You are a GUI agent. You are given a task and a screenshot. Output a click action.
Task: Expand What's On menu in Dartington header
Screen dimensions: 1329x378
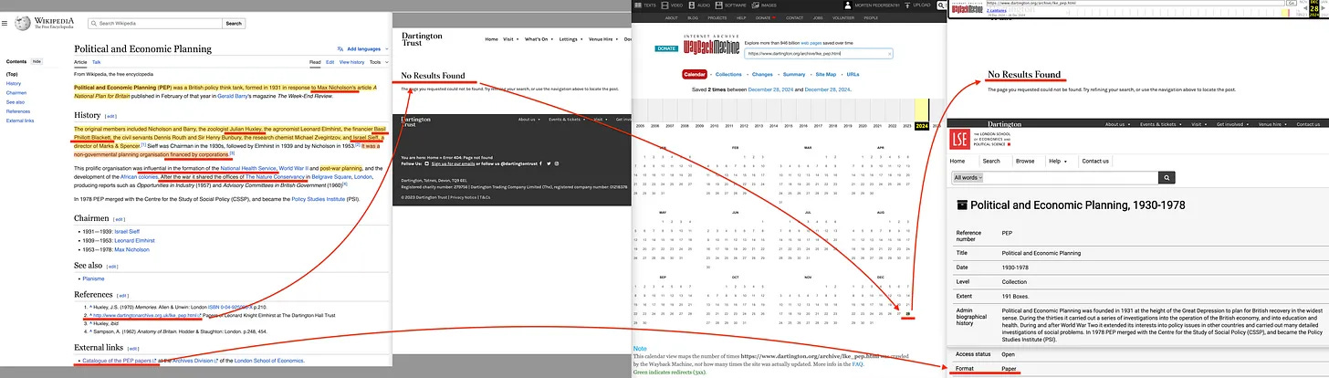pyautogui.click(x=539, y=39)
